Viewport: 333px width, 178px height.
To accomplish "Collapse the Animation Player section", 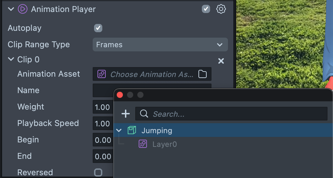I will coord(11,9).
